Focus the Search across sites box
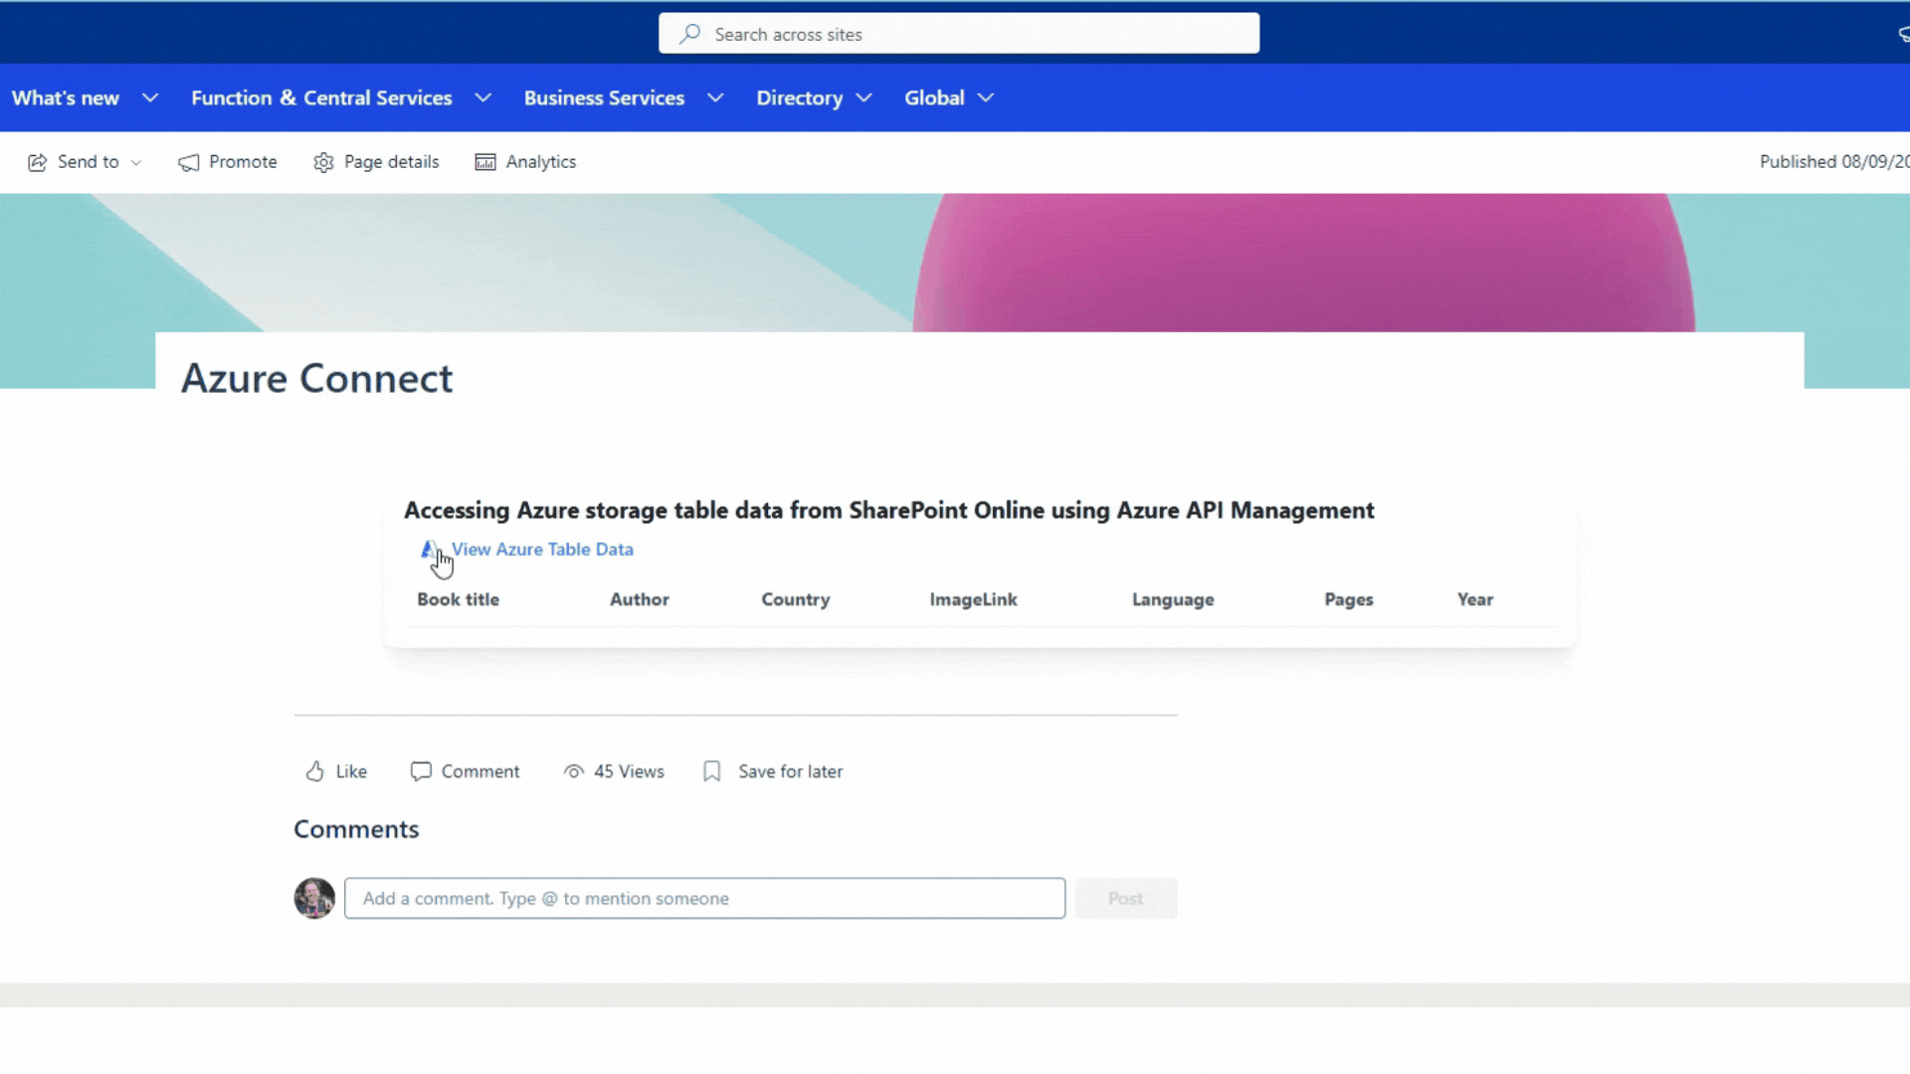This screenshot has width=1910, height=1074. [959, 34]
